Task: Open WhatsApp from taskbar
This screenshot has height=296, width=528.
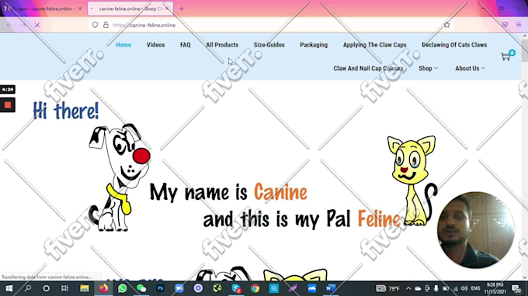Action: point(122,288)
